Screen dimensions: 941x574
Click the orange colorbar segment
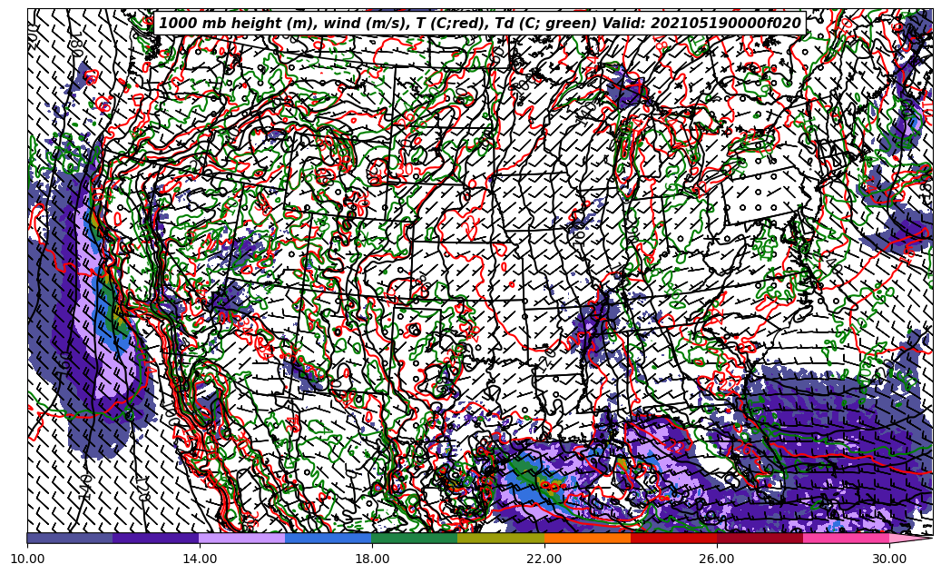pyautogui.click(x=587, y=538)
